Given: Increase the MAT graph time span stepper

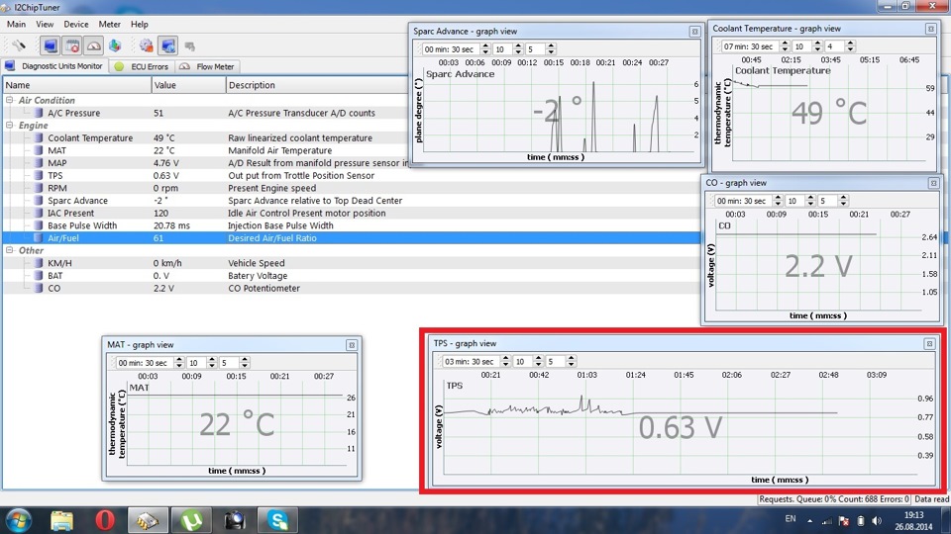Looking at the screenshot, I should 179,360.
